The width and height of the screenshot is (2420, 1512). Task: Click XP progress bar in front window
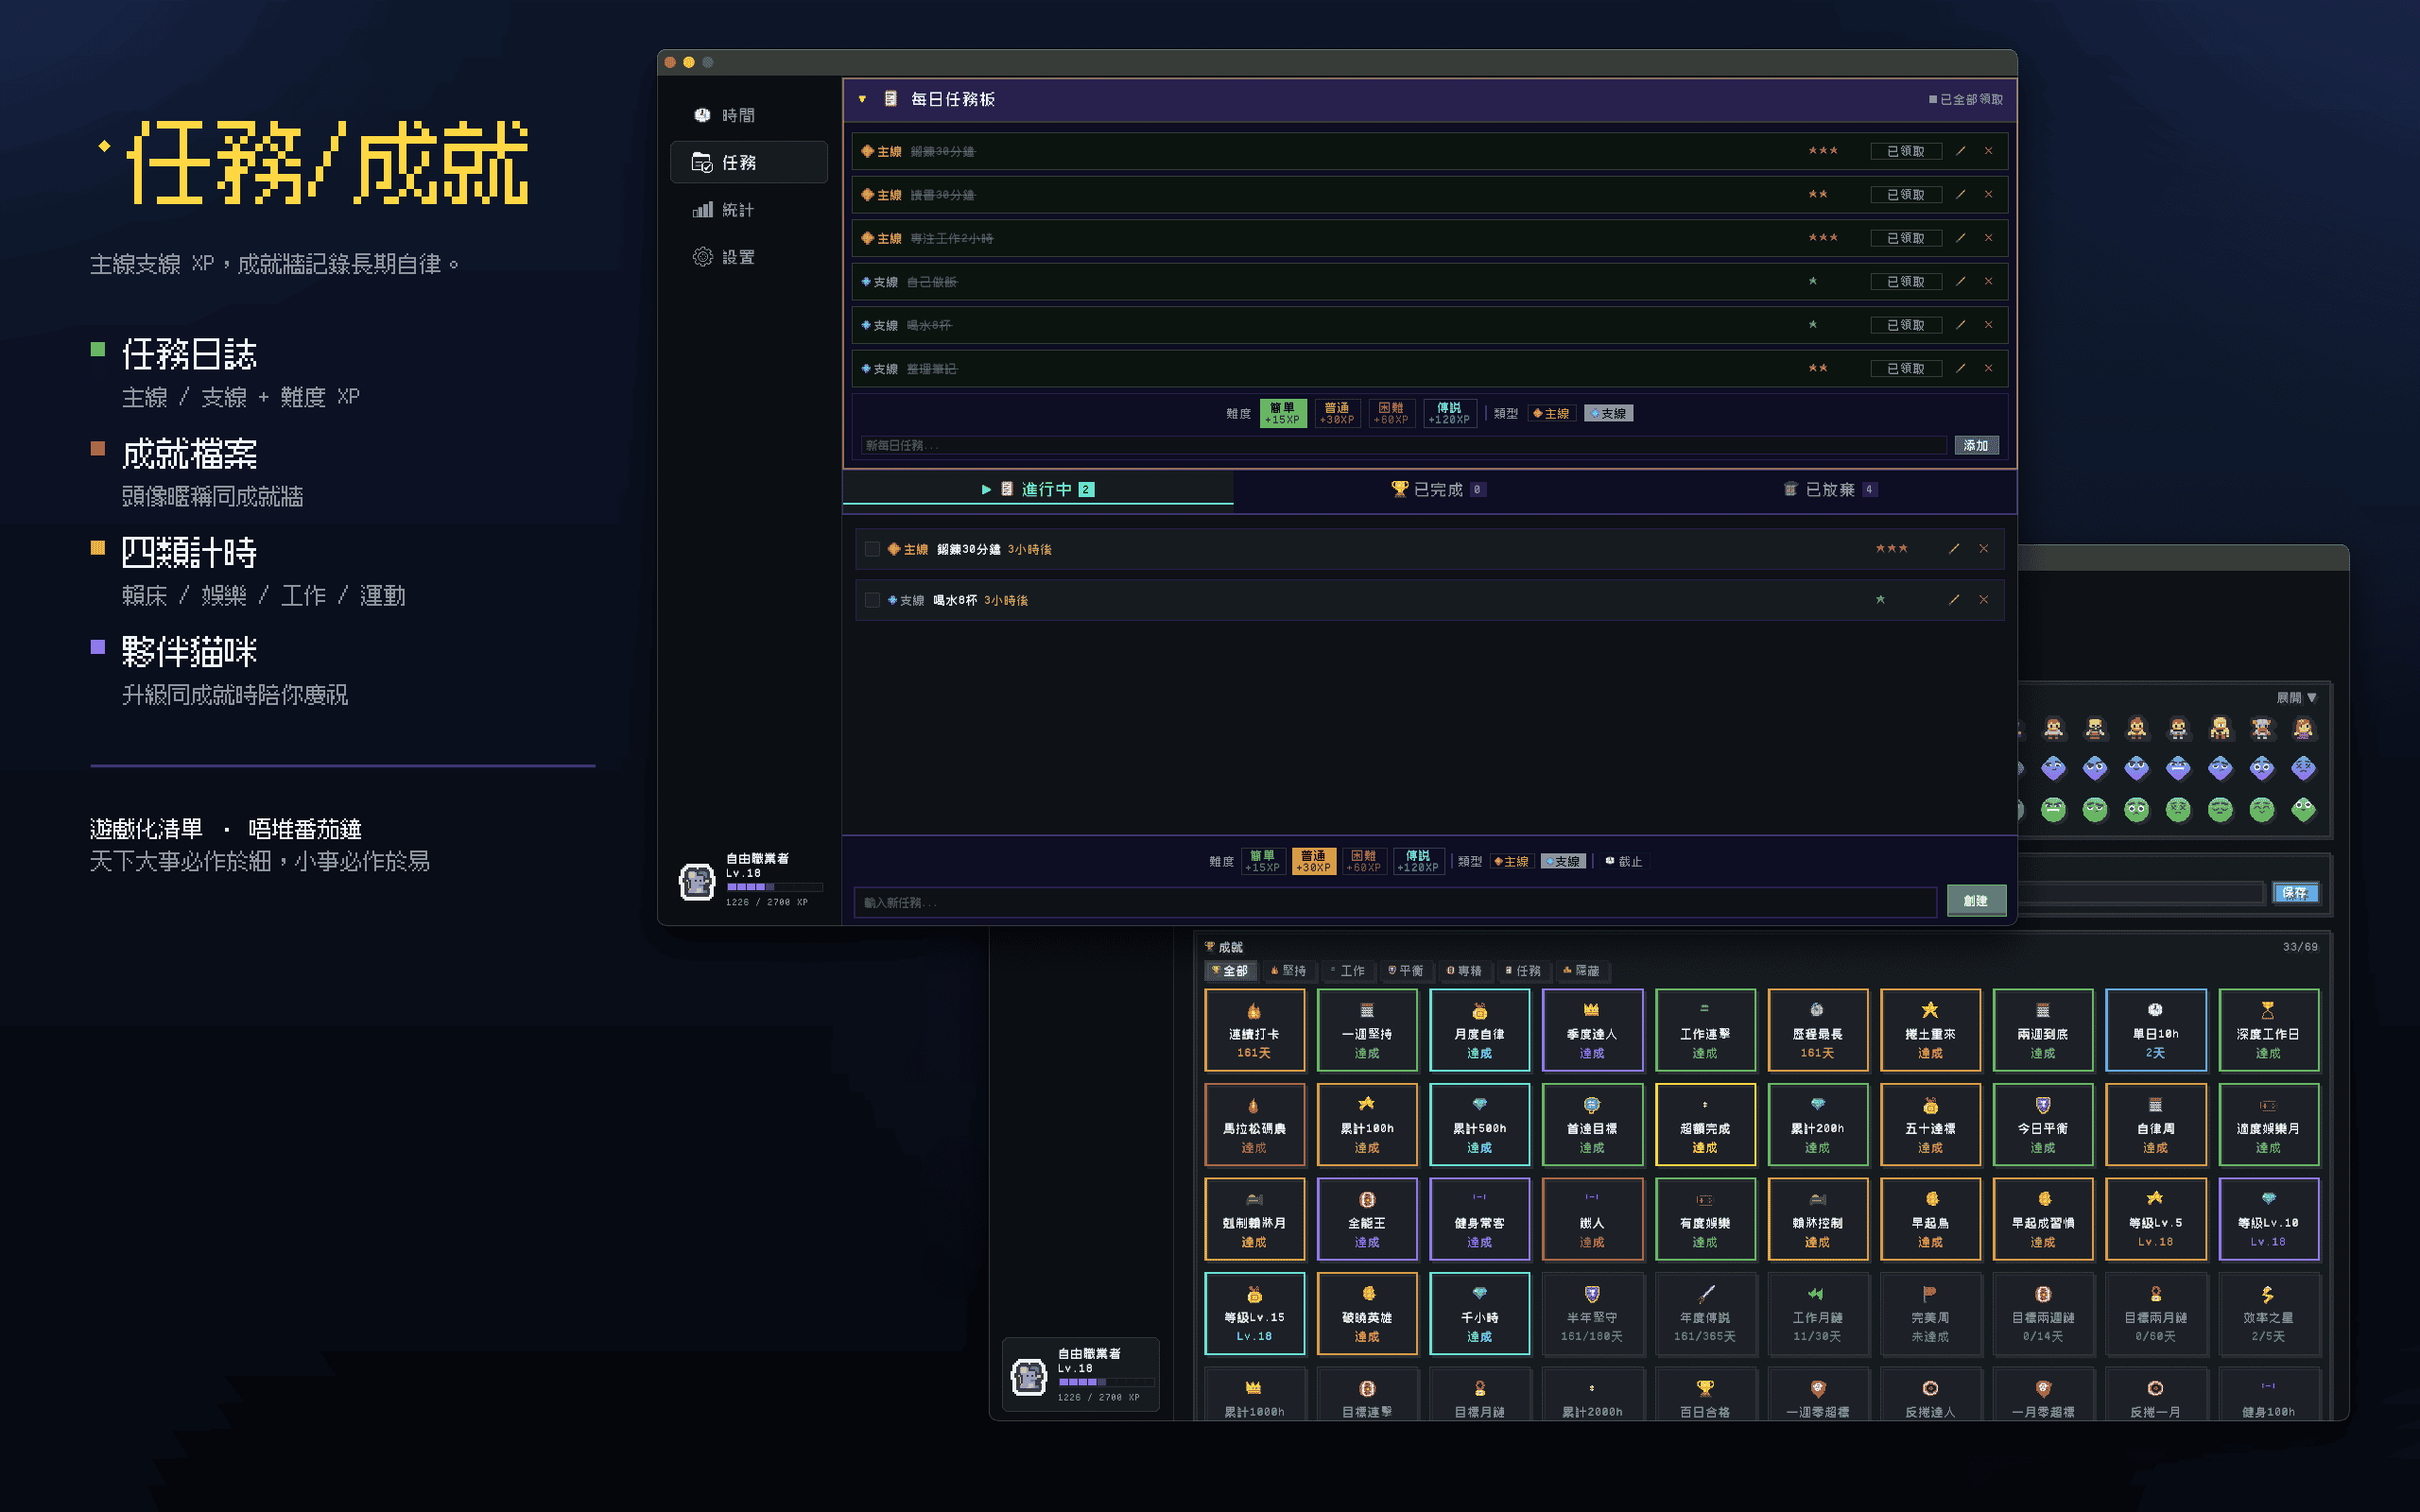[x=775, y=887]
